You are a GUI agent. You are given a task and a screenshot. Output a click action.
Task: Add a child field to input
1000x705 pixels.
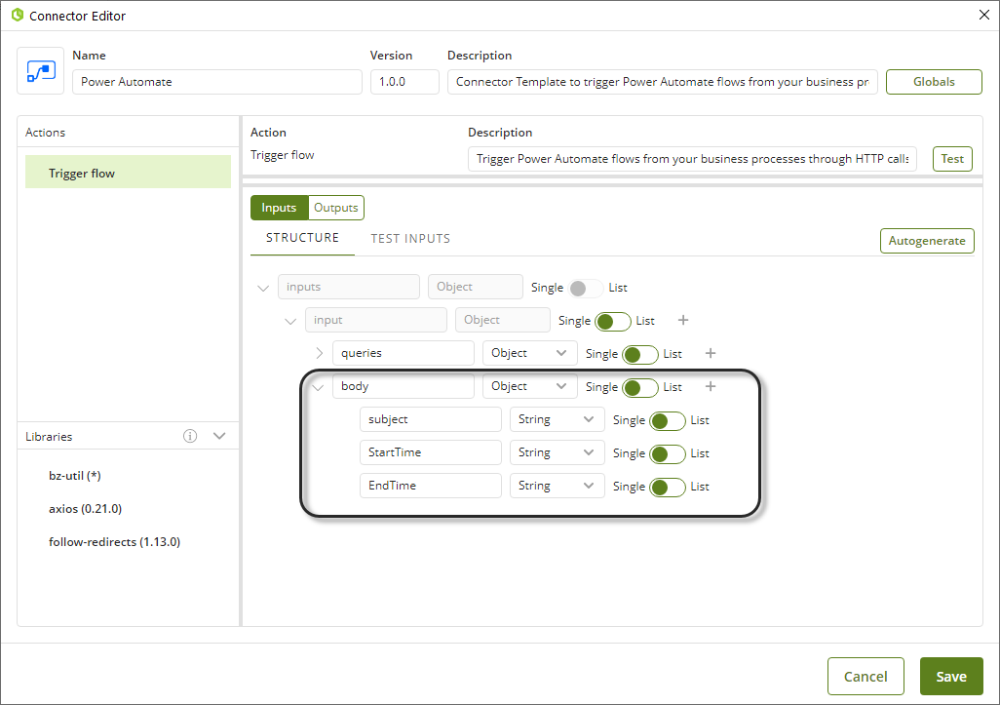[x=683, y=320]
